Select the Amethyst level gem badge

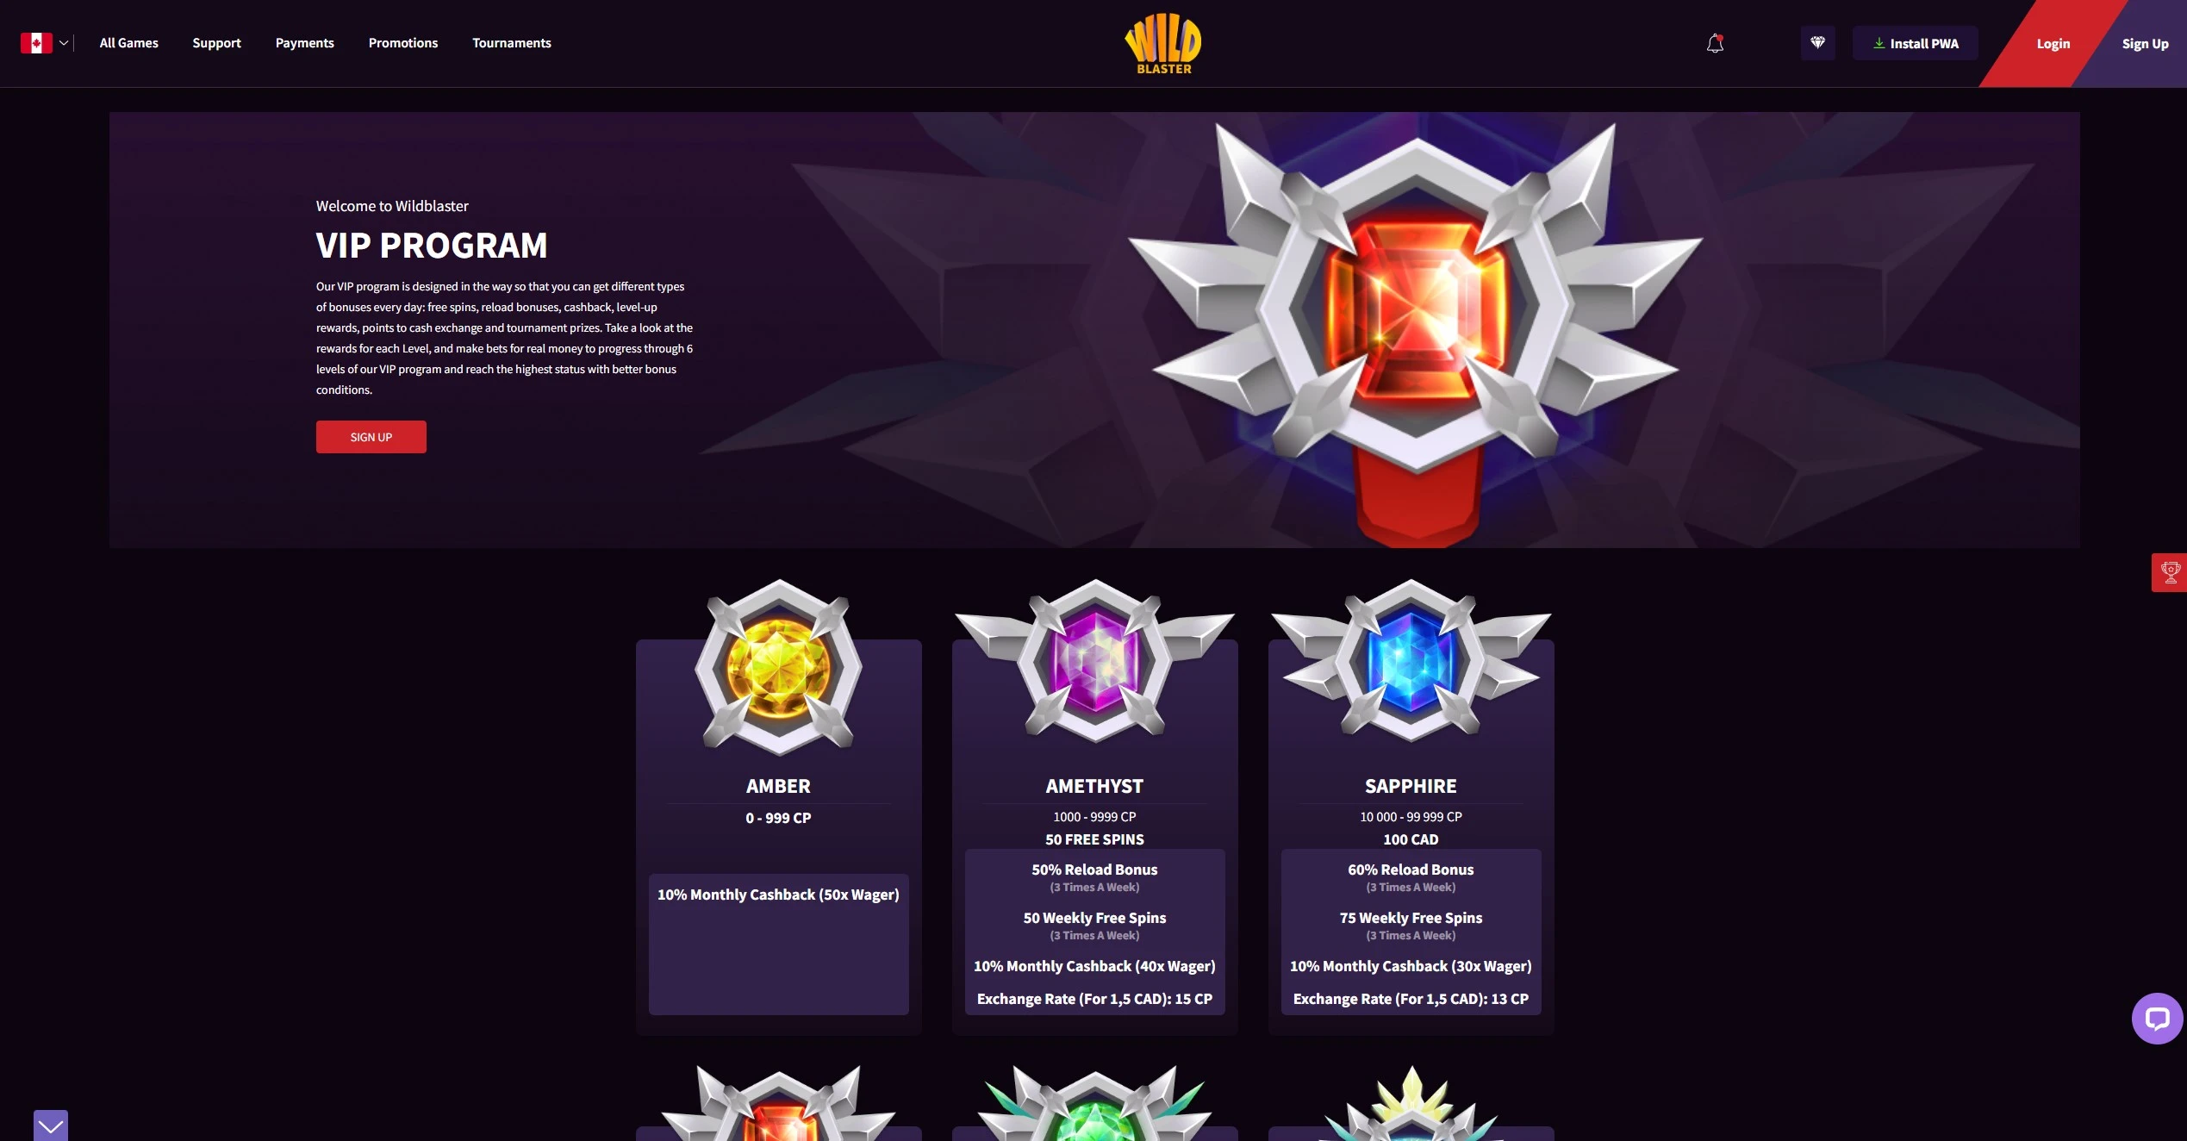coord(1094,661)
